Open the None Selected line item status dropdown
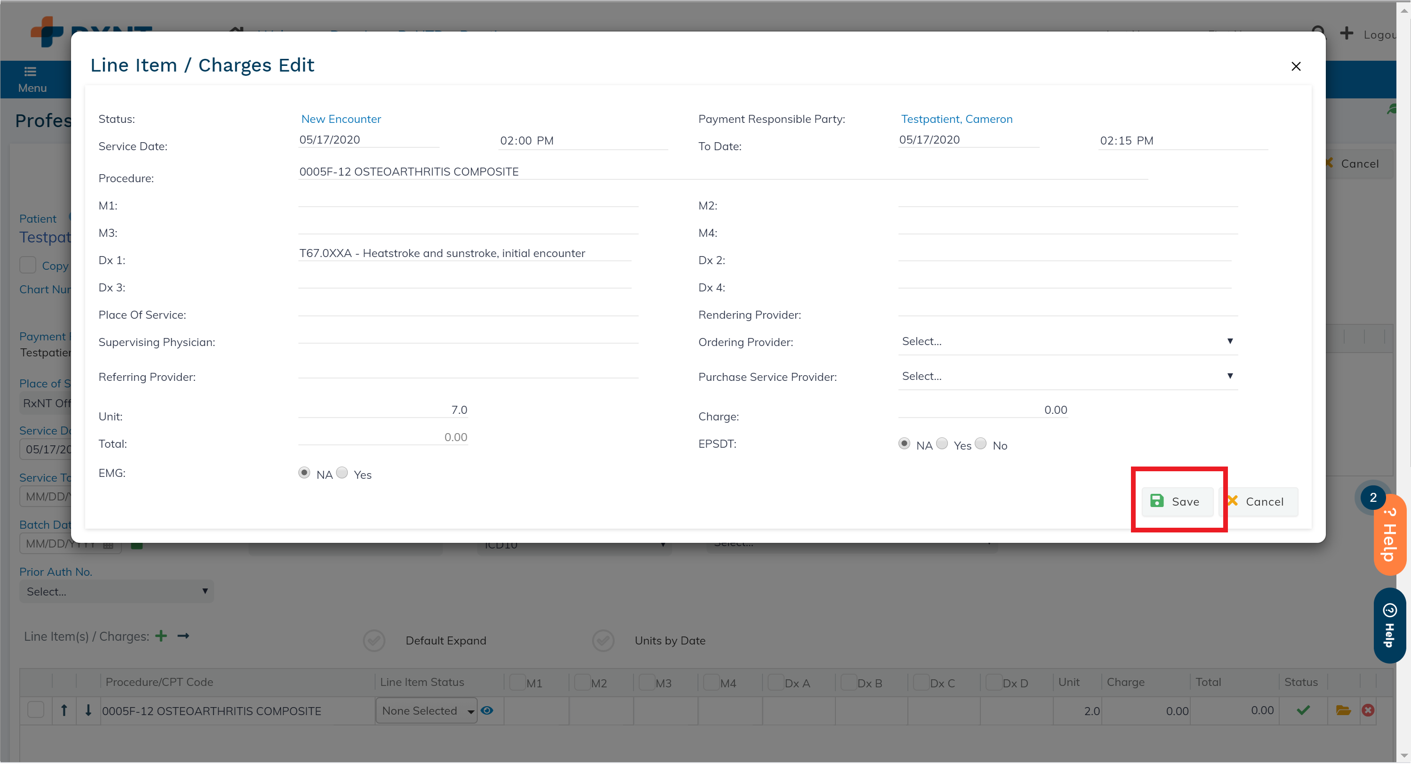 [426, 711]
